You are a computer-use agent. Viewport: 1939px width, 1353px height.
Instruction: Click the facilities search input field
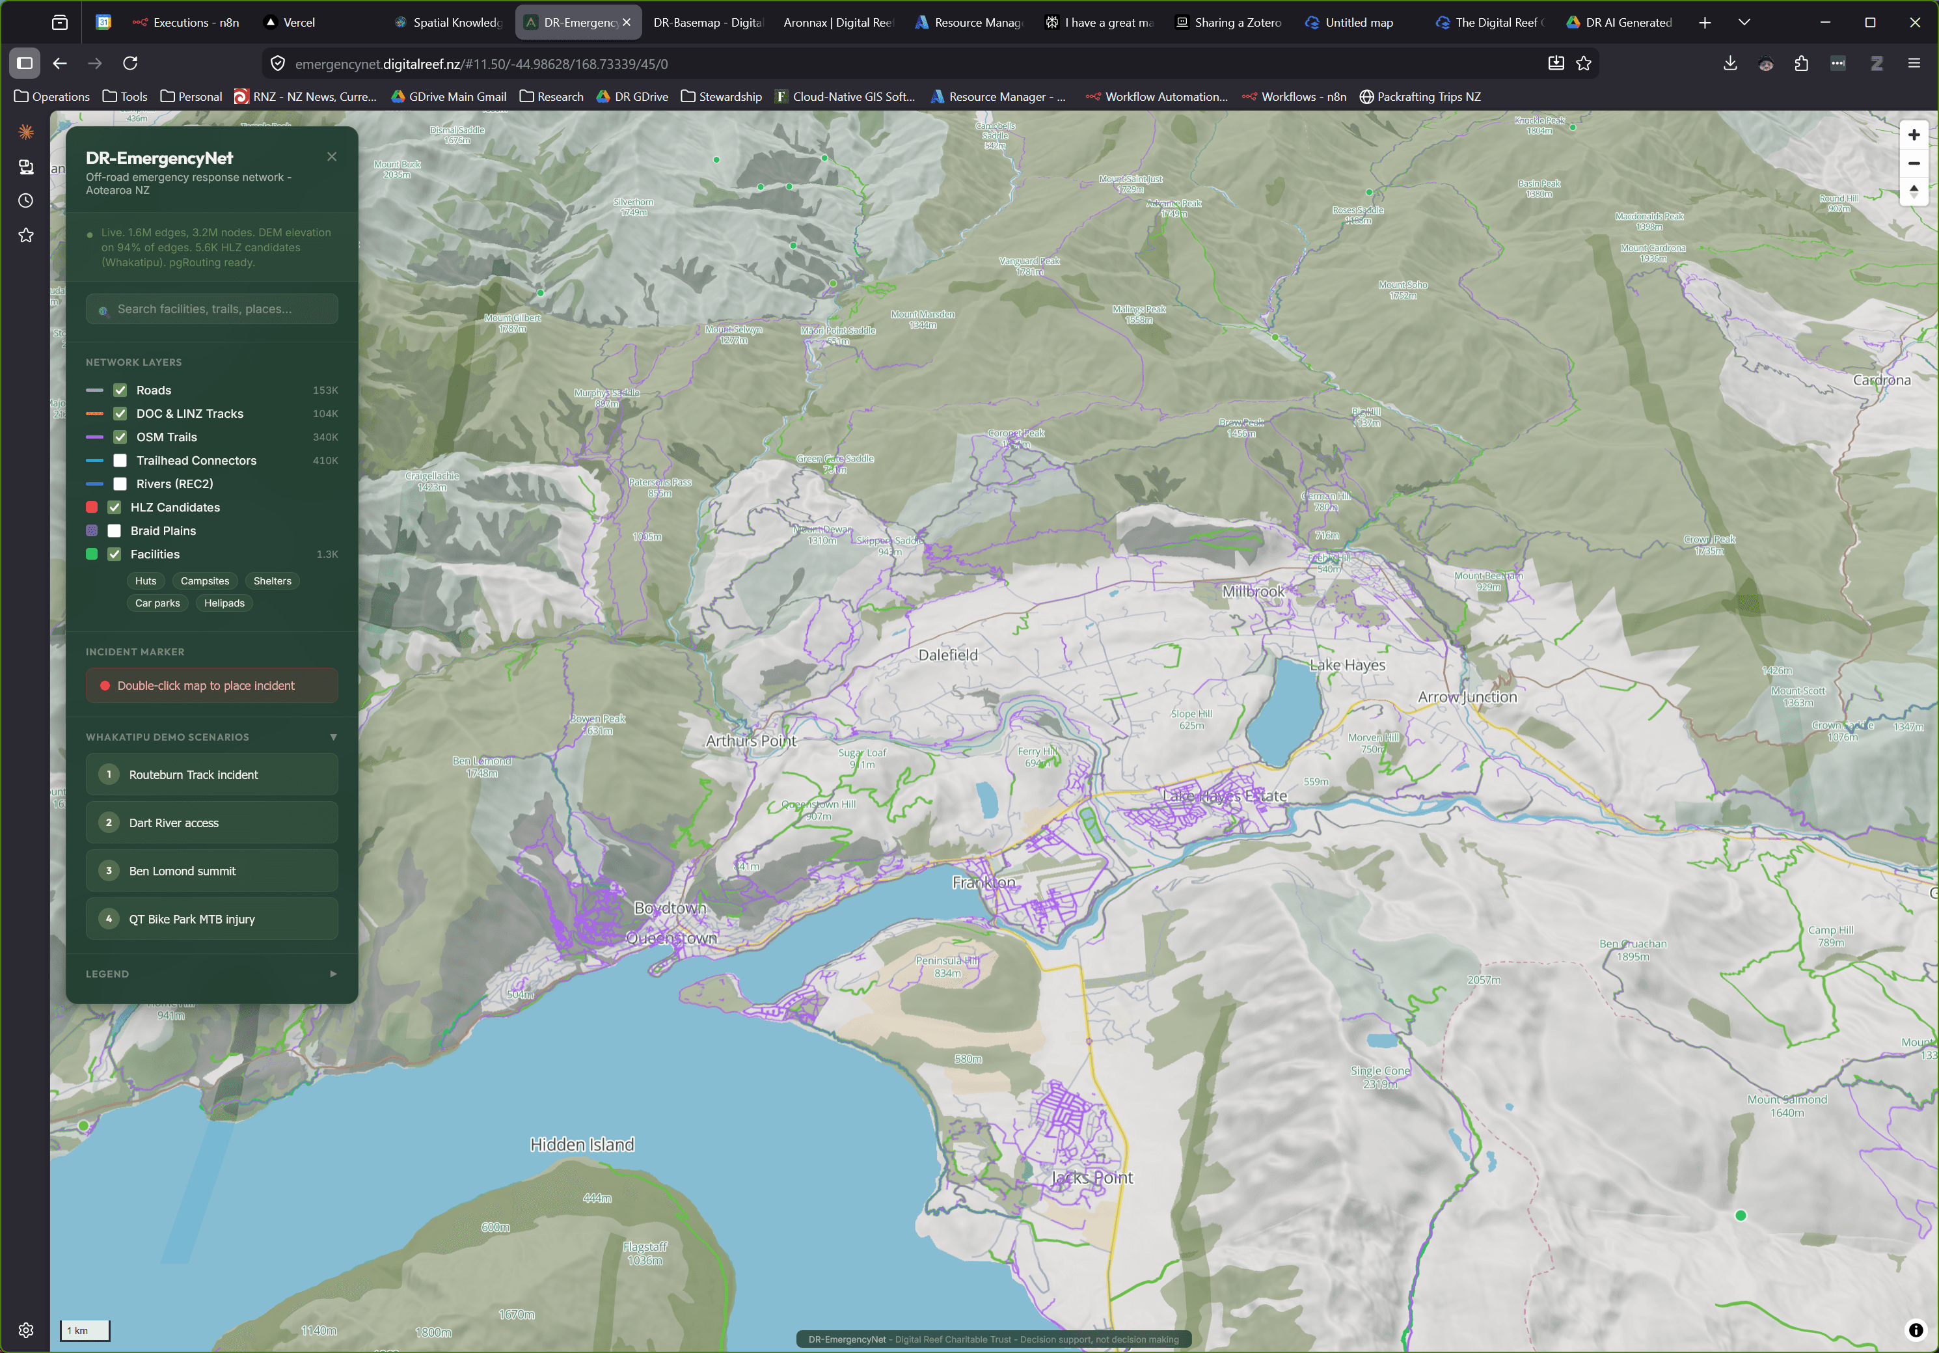[212, 308]
